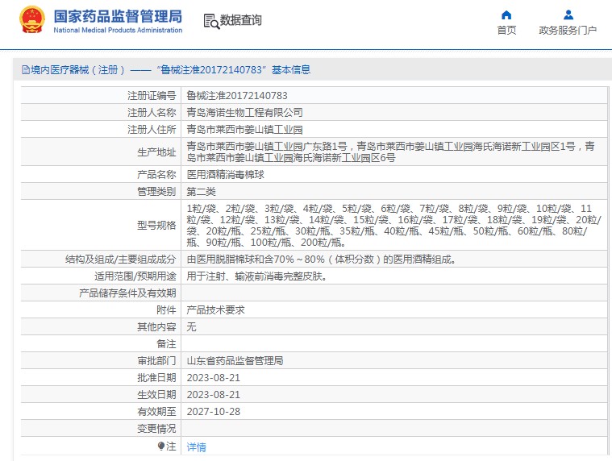The width and height of the screenshot is (612, 461).
Task: Click the 数据查询 title text
Action: click(241, 20)
